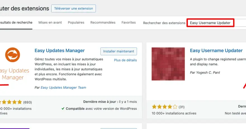Open the Easy Username Updater plugin title
Viewport: 246px width, 129px height.
(216, 51)
